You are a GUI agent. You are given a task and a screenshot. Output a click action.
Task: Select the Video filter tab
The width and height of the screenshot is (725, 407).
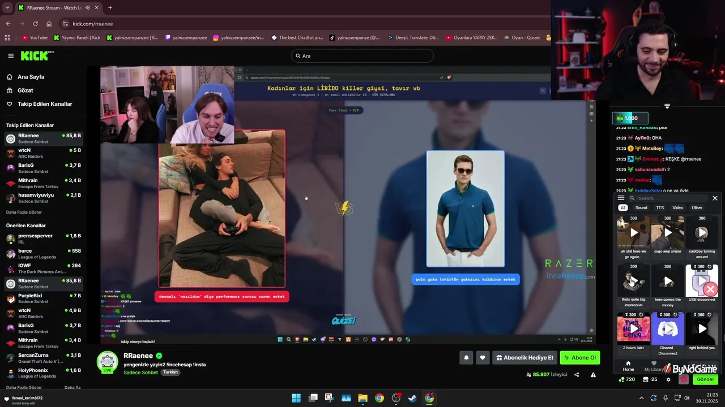(x=677, y=208)
